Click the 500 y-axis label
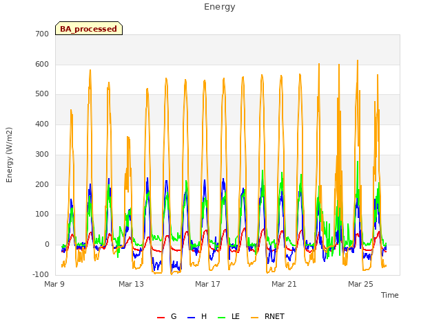Screen dimensions: 441x330 click(42, 94)
